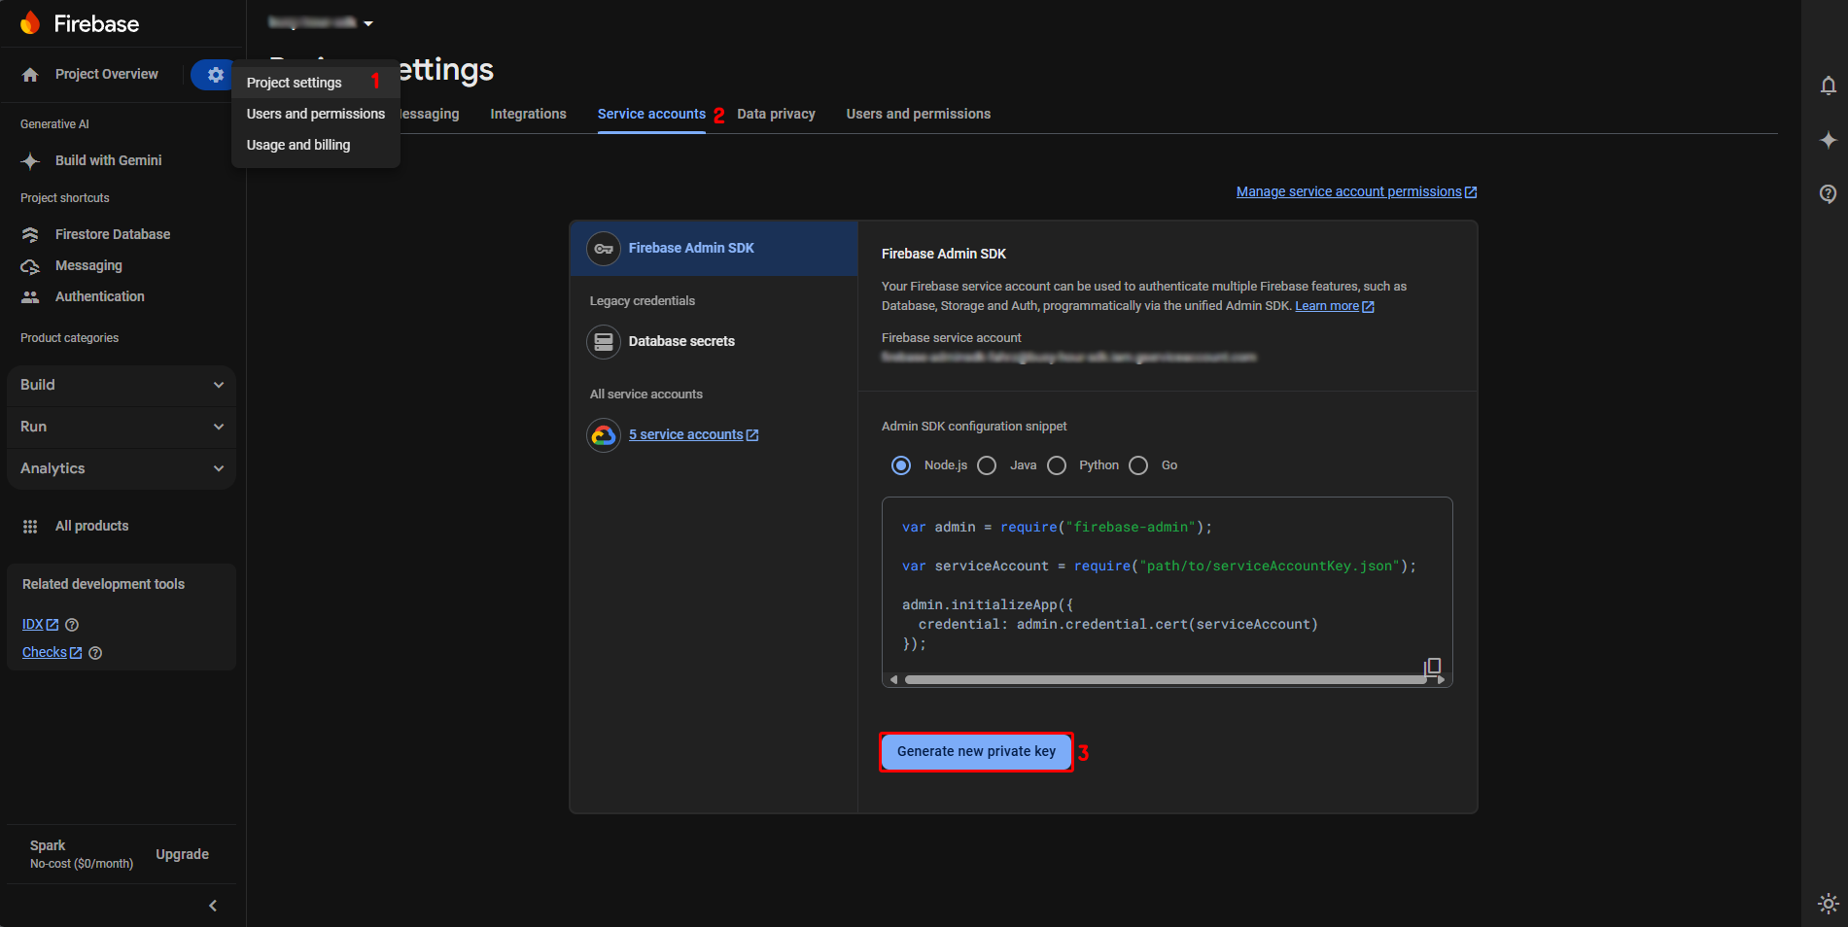The height and width of the screenshot is (927, 1848).
Task: Switch to the Data privacy tab
Action: point(776,114)
